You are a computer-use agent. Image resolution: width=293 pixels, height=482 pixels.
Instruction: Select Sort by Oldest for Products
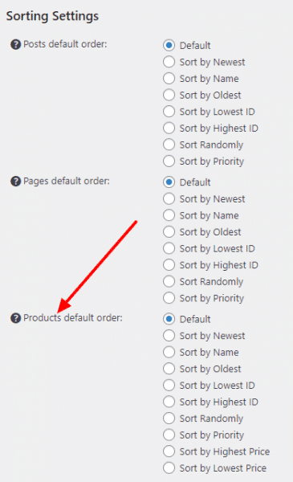(x=169, y=369)
